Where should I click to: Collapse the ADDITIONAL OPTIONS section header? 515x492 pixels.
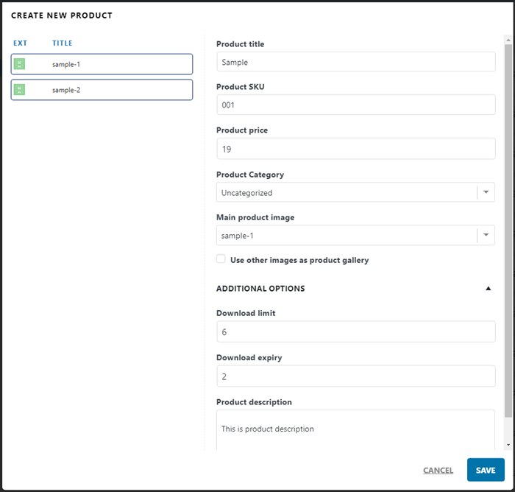(x=260, y=289)
